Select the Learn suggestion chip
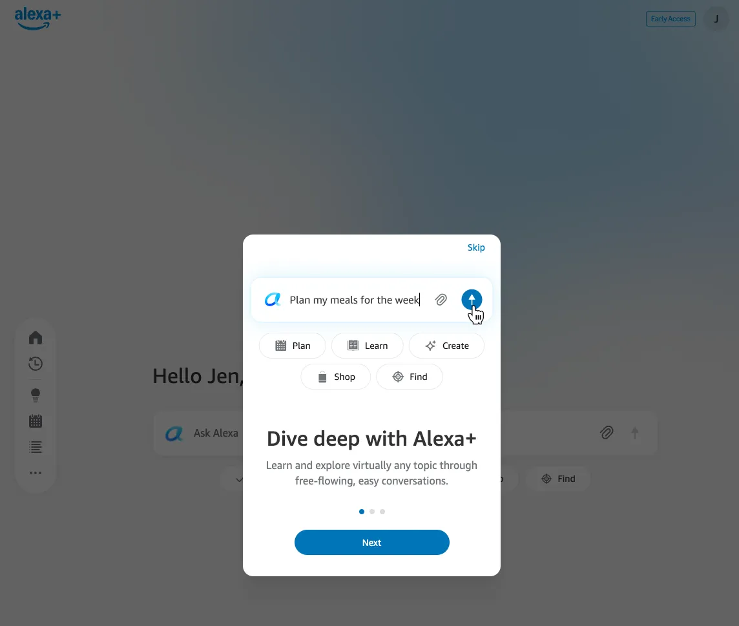 pyautogui.click(x=367, y=346)
